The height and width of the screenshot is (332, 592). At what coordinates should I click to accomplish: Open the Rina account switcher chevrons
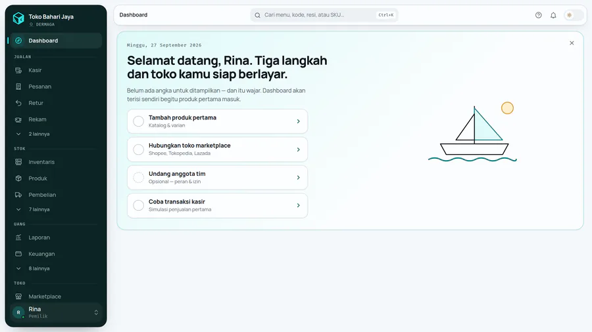click(x=96, y=312)
